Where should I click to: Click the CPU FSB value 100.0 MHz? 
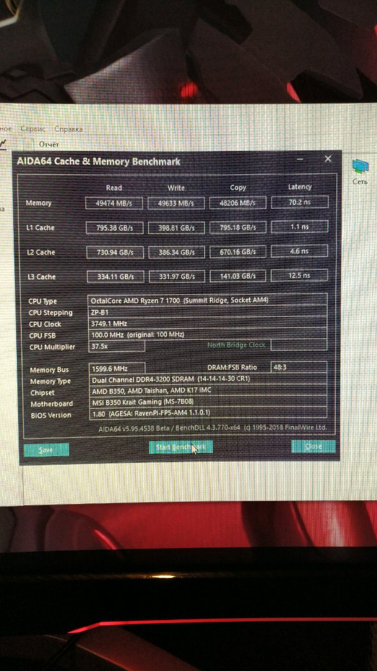pyautogui.click(x=207, y=334)
